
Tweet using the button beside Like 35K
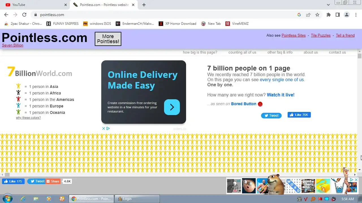tap(271, 115)
